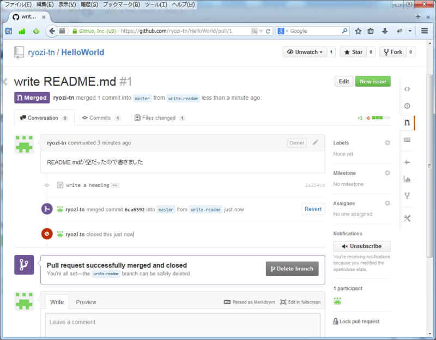436x340 pixels.
Task: Click the participant avatar icon
Action: pos(337,301)
